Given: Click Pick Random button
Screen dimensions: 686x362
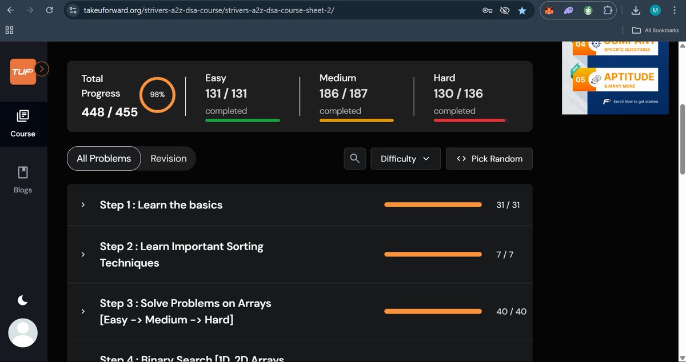Looking at the screenshot, I should [x=489, y=159].
